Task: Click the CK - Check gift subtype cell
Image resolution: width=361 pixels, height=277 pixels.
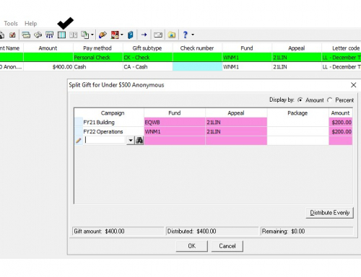Action: [147, 58]
